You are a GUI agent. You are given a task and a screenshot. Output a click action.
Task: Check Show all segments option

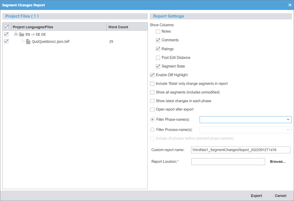(152, 92)
